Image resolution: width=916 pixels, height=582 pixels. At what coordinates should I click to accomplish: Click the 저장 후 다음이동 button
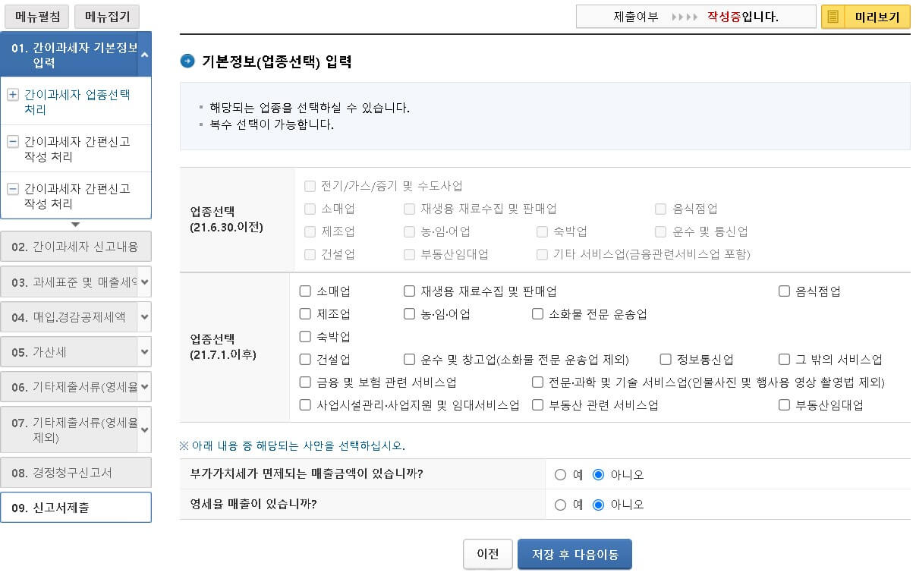(574, 554)
